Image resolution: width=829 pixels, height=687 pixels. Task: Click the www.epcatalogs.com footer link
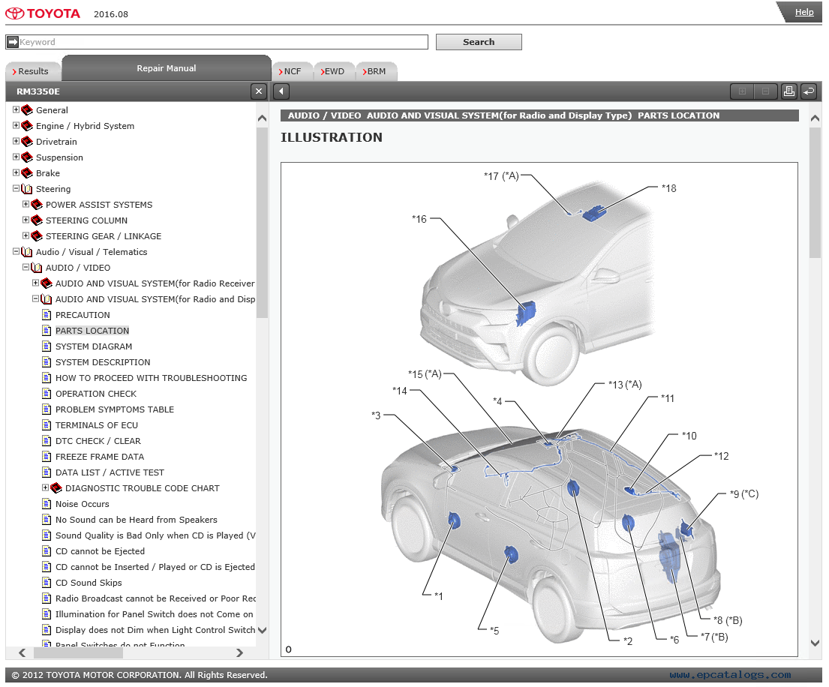pyautogui.click(x=730, y=675)
